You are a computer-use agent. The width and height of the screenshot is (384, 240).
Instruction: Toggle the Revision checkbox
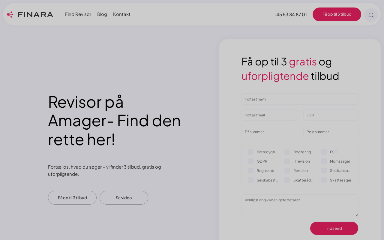(x=287, y=171)
